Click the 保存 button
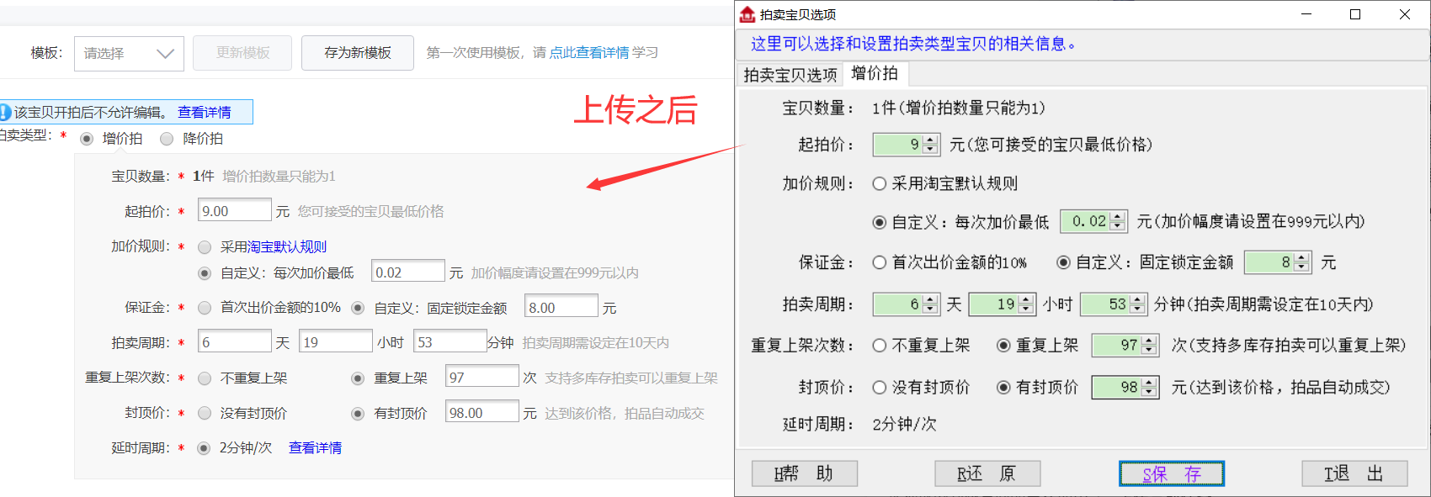The height and width of the screenshot is (497, 1431). (x=1171, y=473)
